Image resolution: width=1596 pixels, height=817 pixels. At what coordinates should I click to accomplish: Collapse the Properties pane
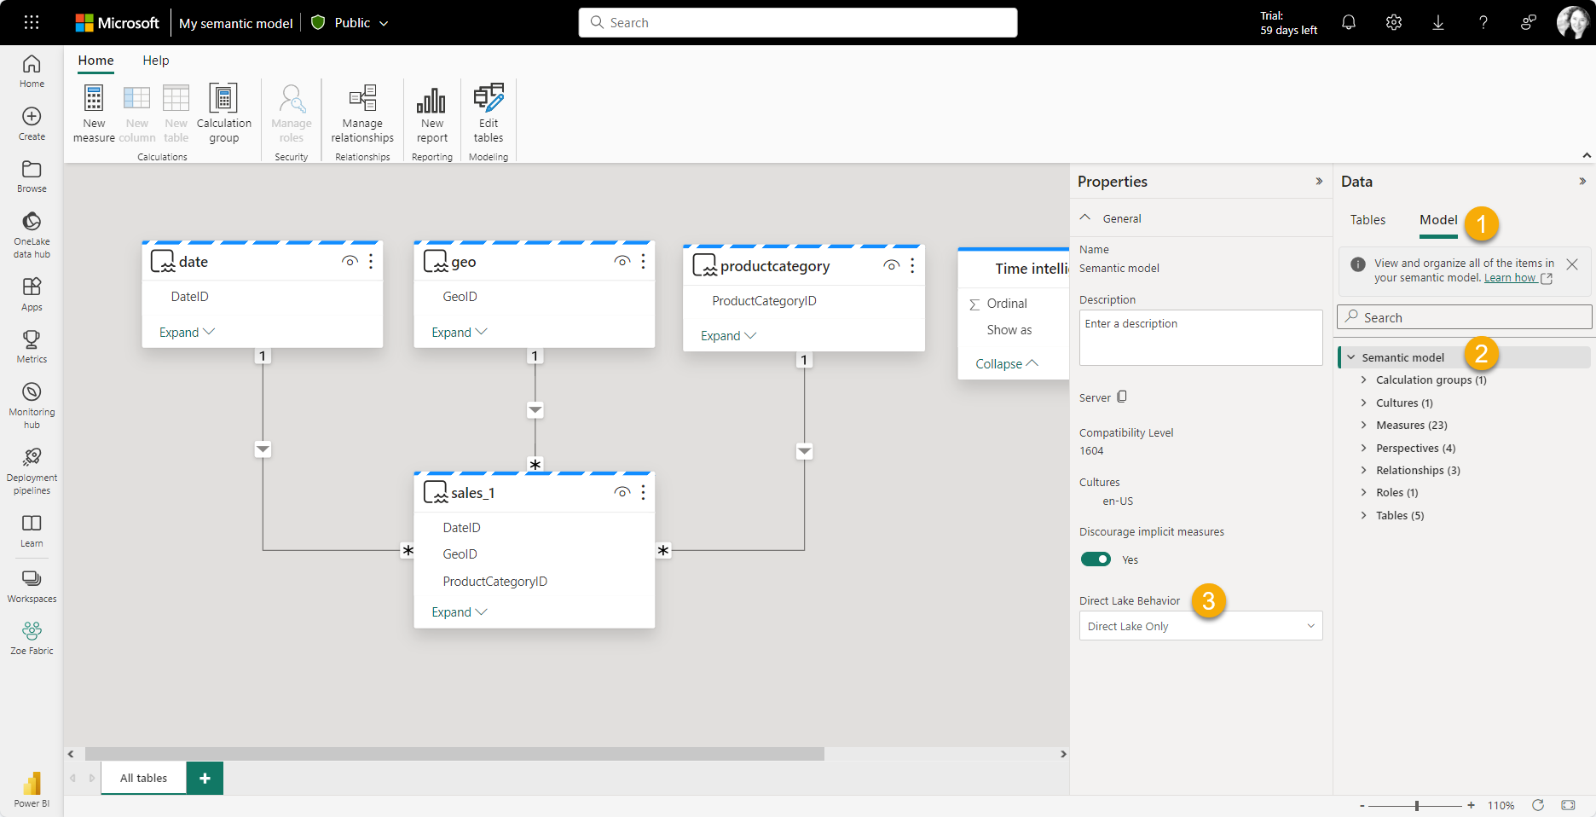[x=1319, y=182]
